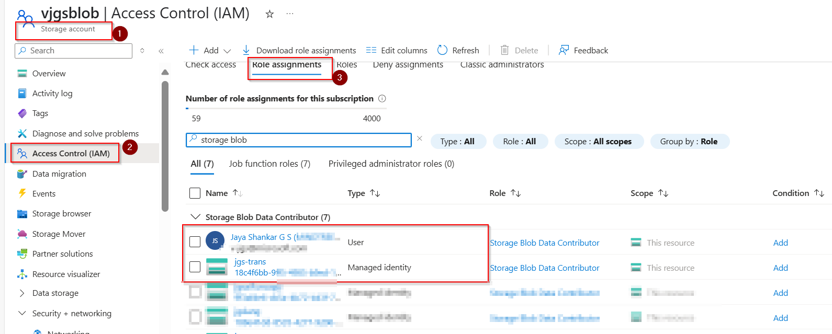
Task: Click the Events lightning icon
Action: point(22,193)
